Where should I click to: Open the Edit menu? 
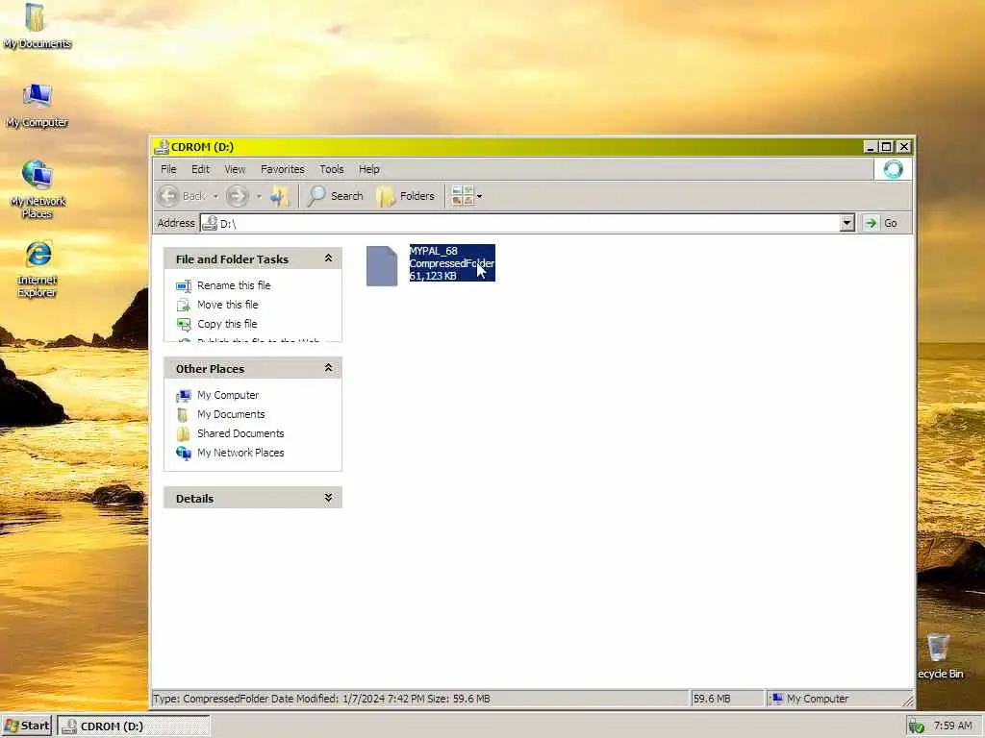tap(200, 169)
